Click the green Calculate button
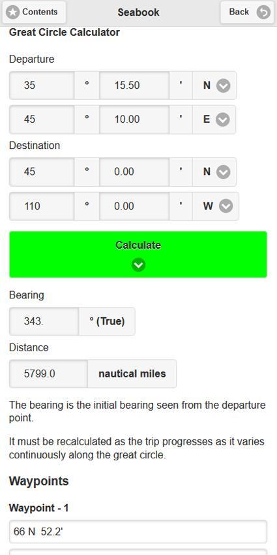This screenshot has width=277, height=555. [138, 255]
